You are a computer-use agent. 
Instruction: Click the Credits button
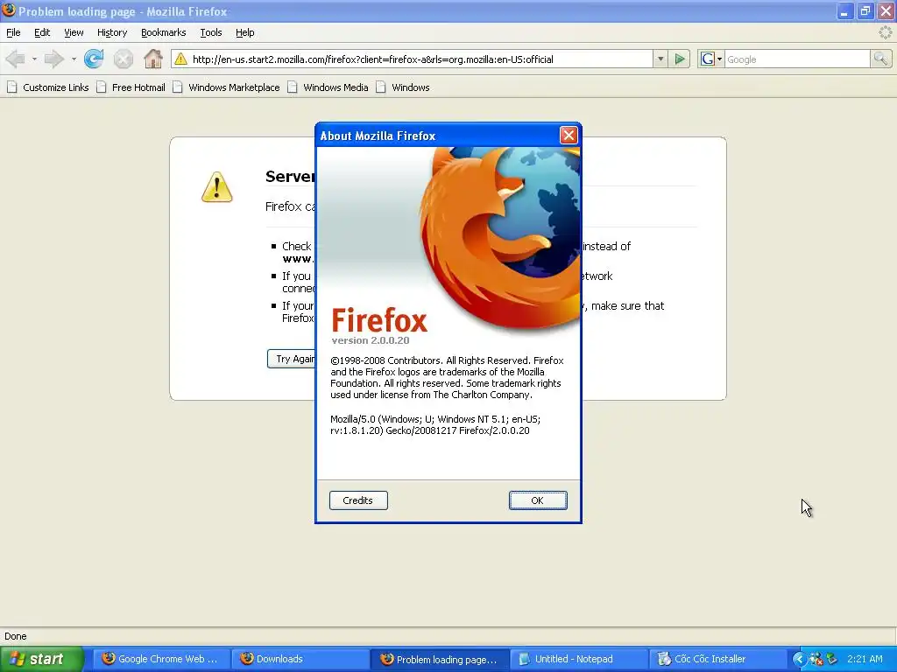coord(358,500)
